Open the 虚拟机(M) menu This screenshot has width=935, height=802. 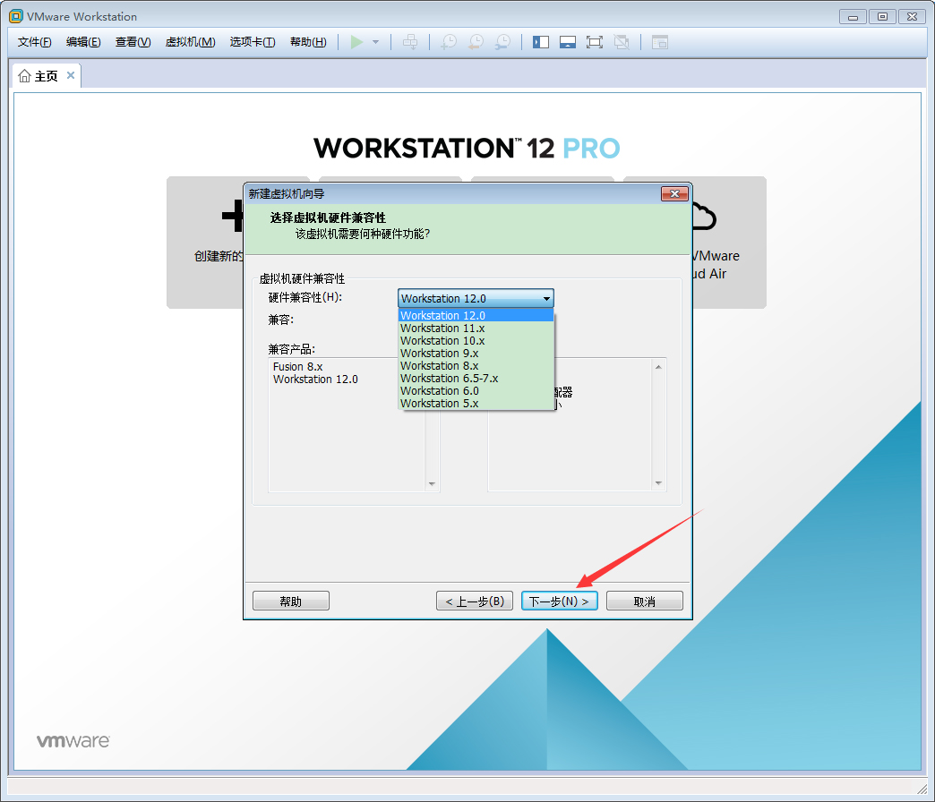click(190, 42)
